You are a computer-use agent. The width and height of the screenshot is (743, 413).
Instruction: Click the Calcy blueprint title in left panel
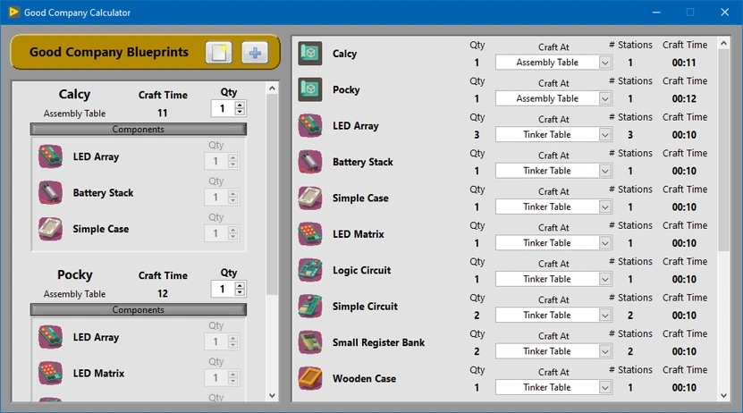tap(74, 94)
